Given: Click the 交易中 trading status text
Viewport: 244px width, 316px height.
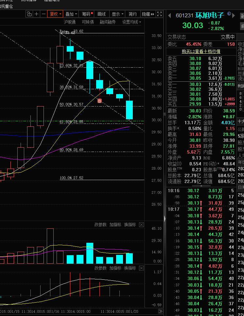Looking at the screenshot, I should [228, 37].
